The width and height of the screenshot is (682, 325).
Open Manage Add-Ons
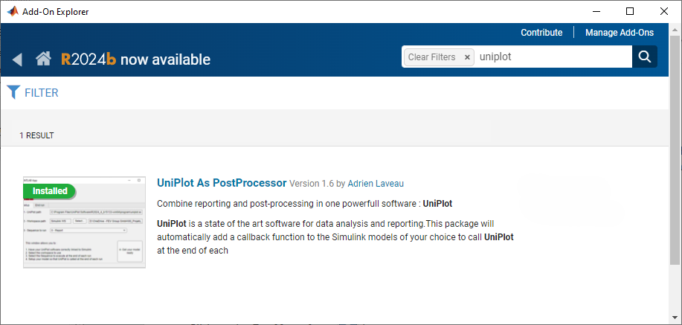coord(620,33)
